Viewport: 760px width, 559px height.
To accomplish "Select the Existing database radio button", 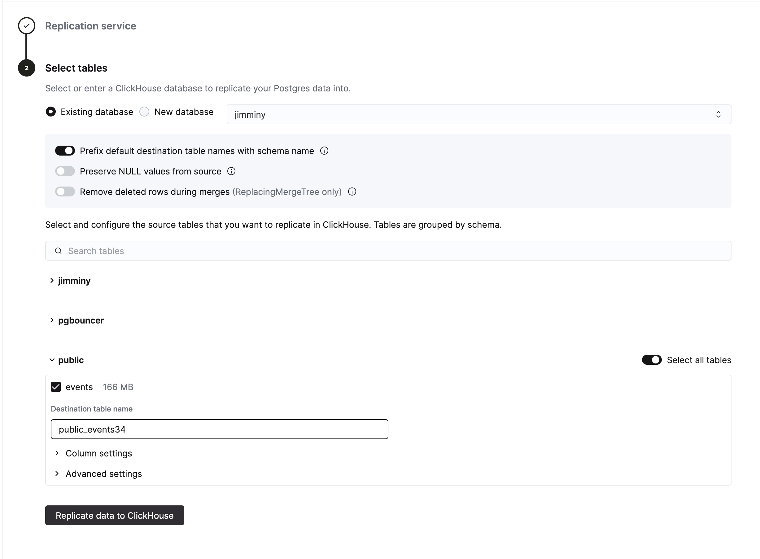I will click(x=50, y=112).
